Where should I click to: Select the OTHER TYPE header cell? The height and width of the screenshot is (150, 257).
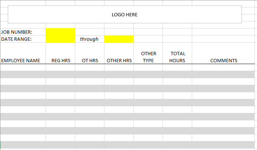[148, 57]
